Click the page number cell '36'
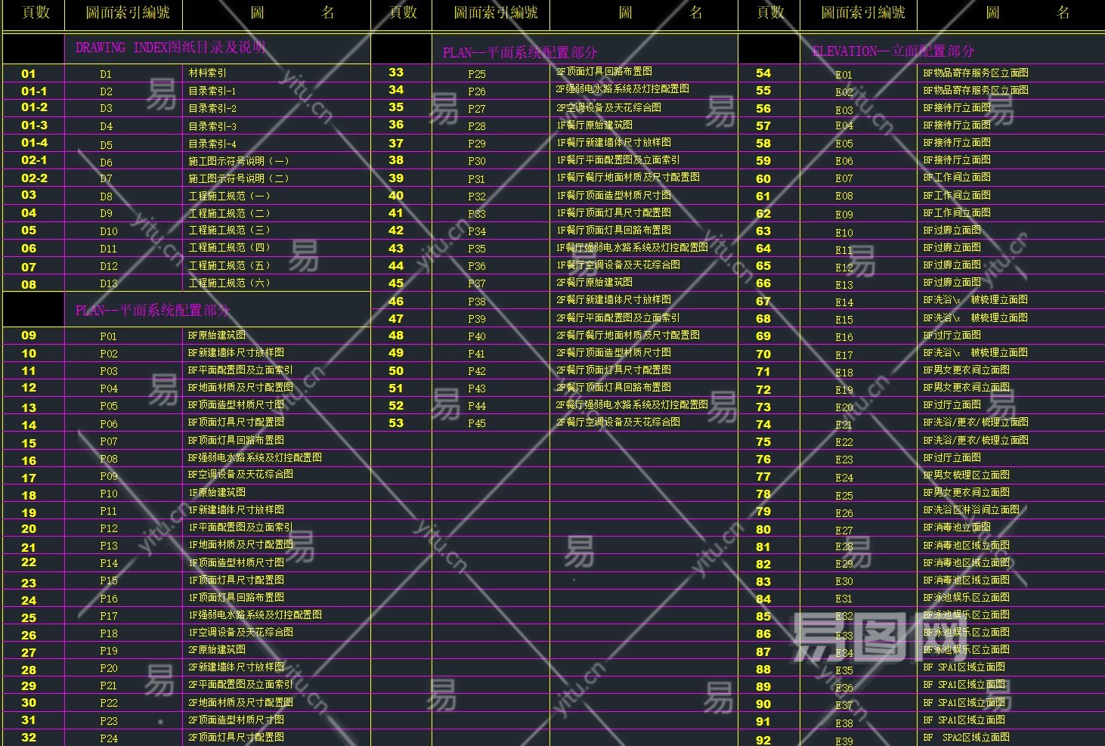The height and width of the screenshot is (746, 1105). (396, 125)
